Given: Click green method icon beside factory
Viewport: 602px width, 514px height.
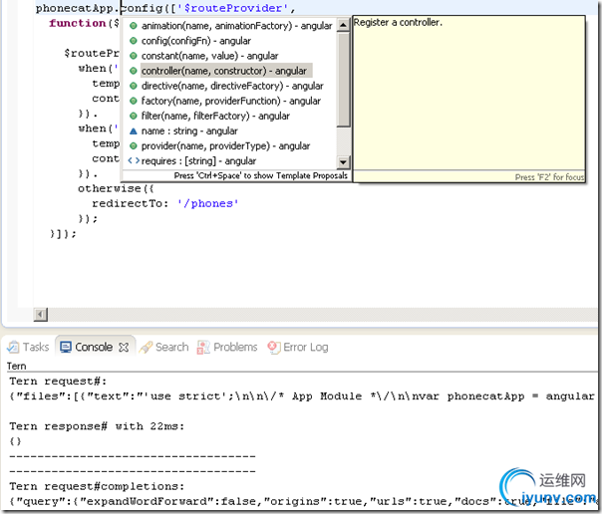Looking at the screenshot, I should [x=134, y=101].
